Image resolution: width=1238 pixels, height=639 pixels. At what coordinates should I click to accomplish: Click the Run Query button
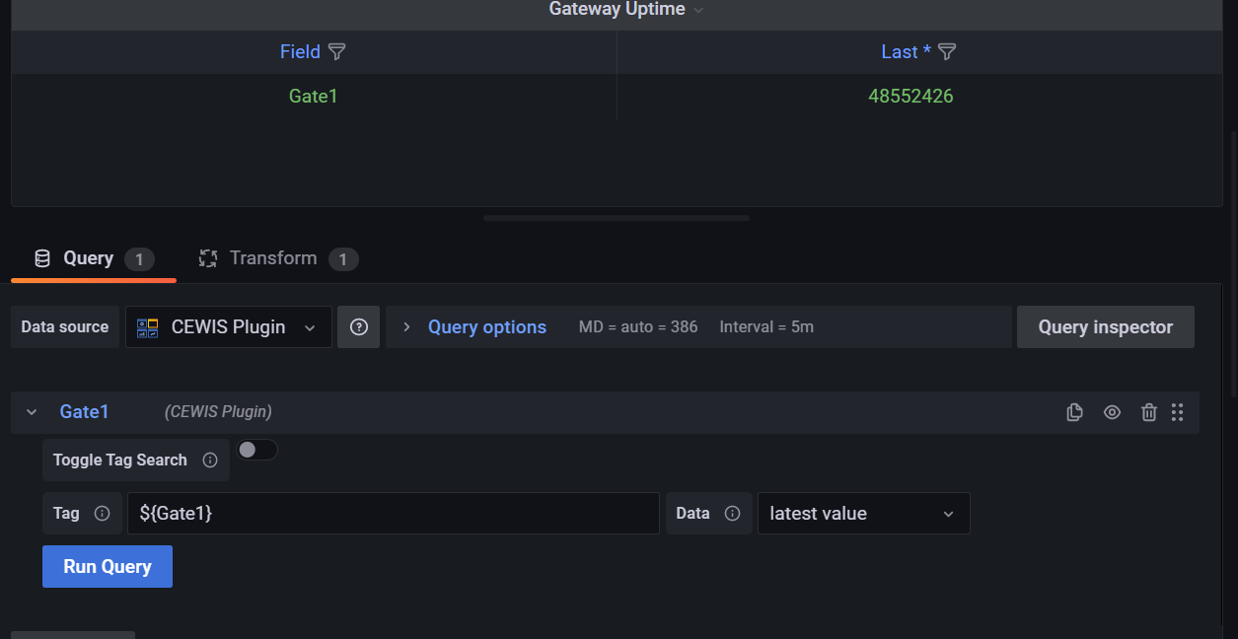(107, 566)
